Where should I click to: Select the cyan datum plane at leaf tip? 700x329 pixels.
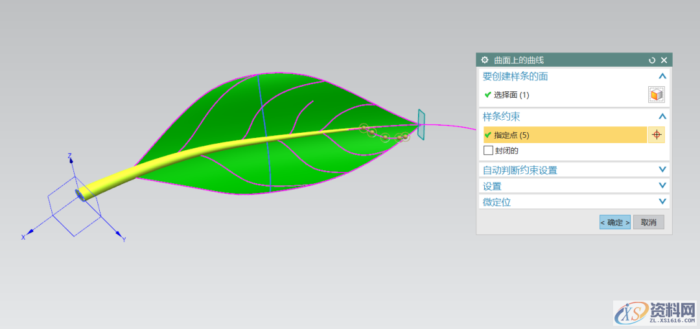click(x=421, y=124)
